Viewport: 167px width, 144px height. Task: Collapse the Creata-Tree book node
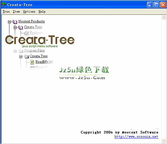[x=15, y=27]
